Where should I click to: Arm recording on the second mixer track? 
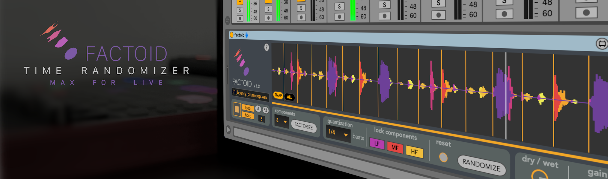[x=268, y=18]
